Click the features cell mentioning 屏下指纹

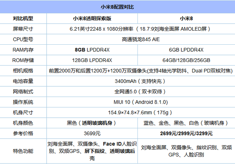click(92, 151)
